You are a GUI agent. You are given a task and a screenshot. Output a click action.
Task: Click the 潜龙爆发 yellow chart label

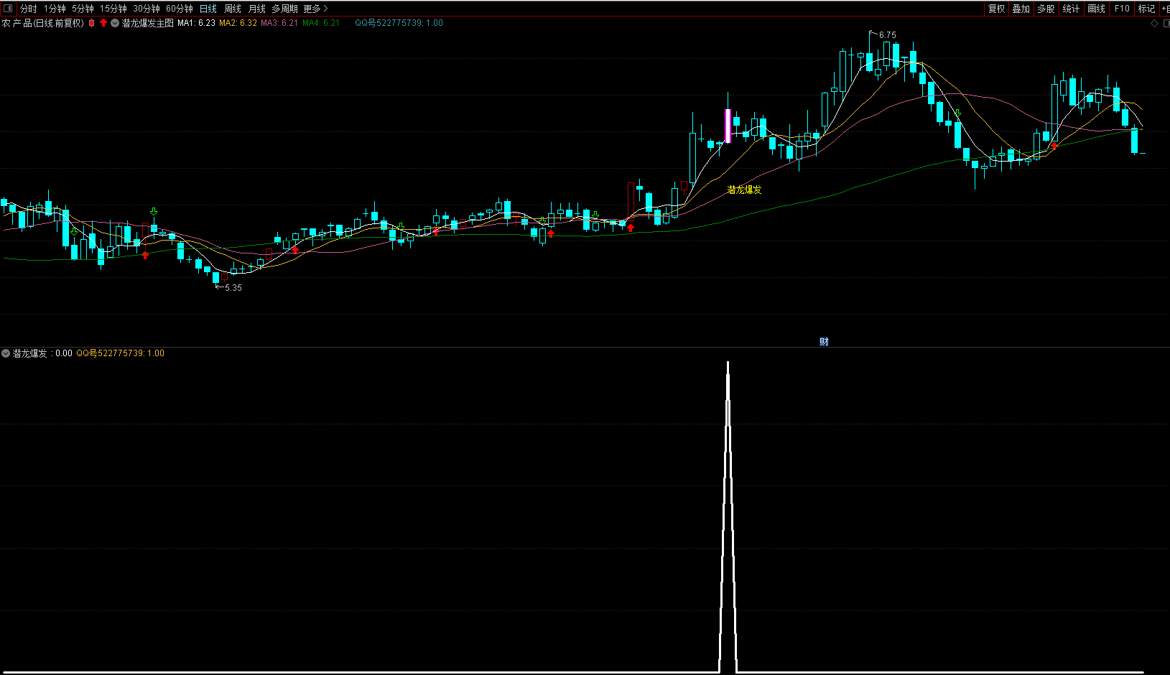744,190
